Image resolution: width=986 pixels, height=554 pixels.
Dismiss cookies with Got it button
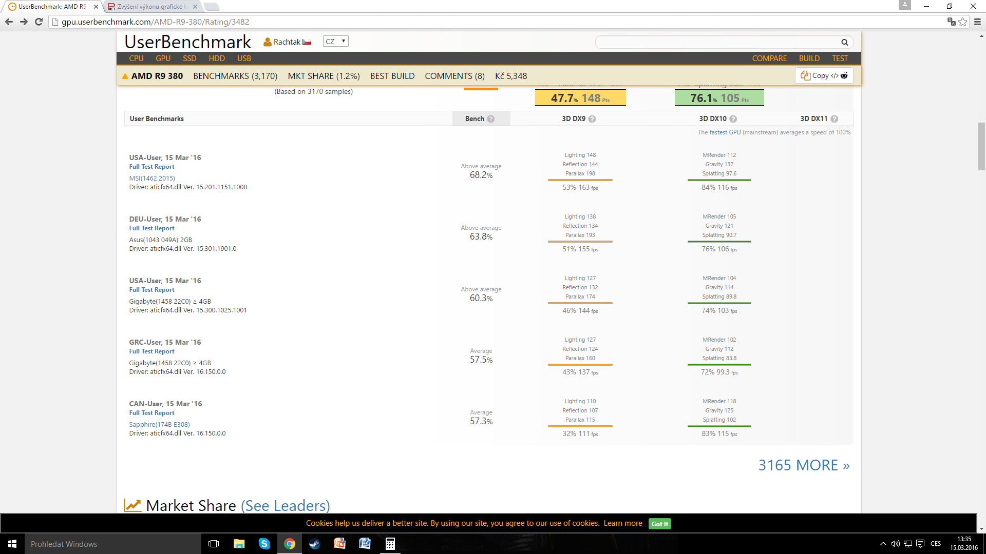click(x=659, y=524)
